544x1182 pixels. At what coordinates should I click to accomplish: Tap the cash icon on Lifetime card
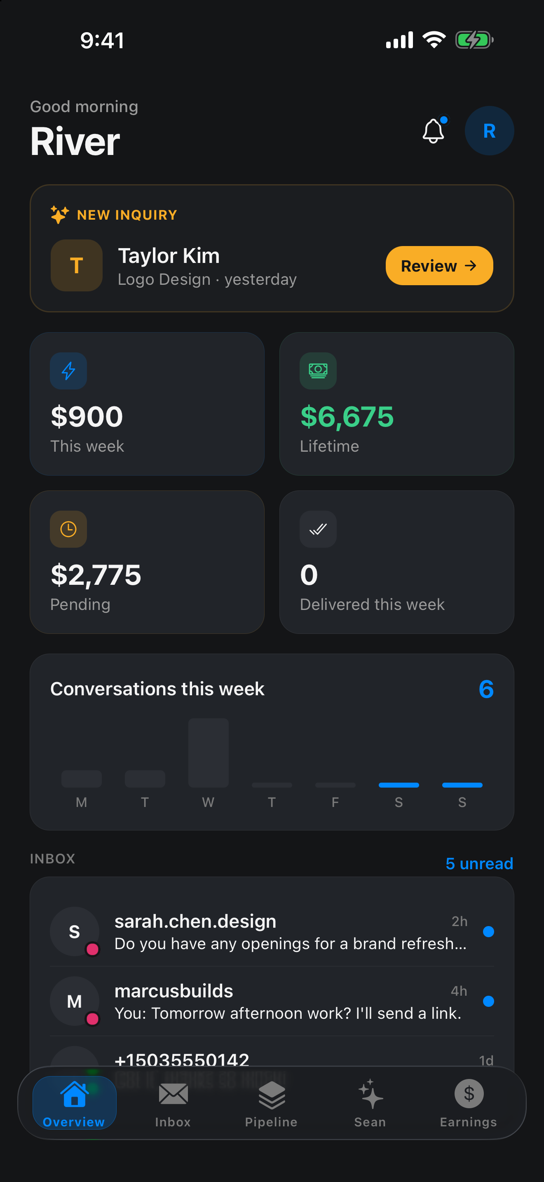pyautogui.click(x=318, y=371)
